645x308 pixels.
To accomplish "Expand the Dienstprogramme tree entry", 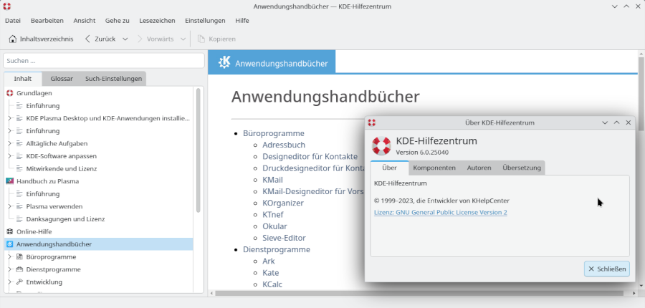I will 9,270.
